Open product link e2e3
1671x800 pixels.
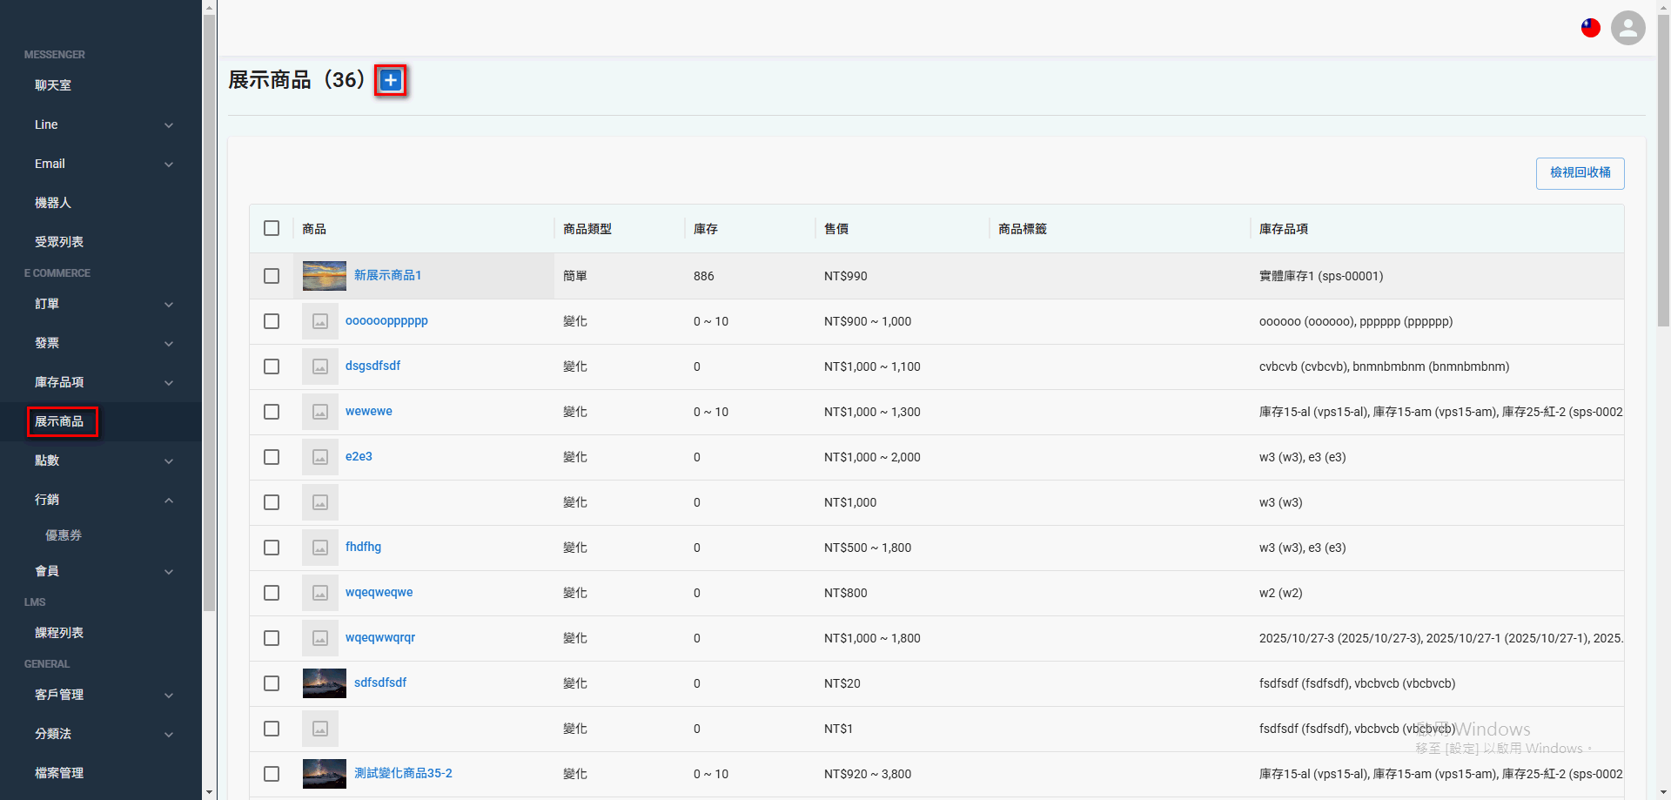click(x=359, y=456)
